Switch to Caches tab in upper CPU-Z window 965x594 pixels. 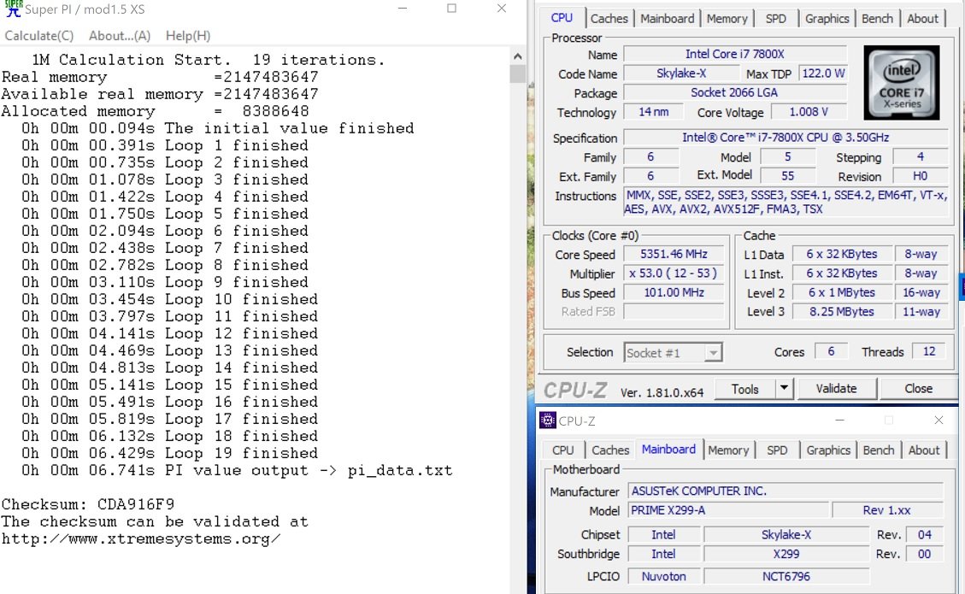coord(609,19)
